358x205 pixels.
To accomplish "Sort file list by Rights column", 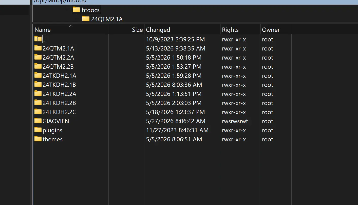I will pyautogui.click(x=240, y=30).
